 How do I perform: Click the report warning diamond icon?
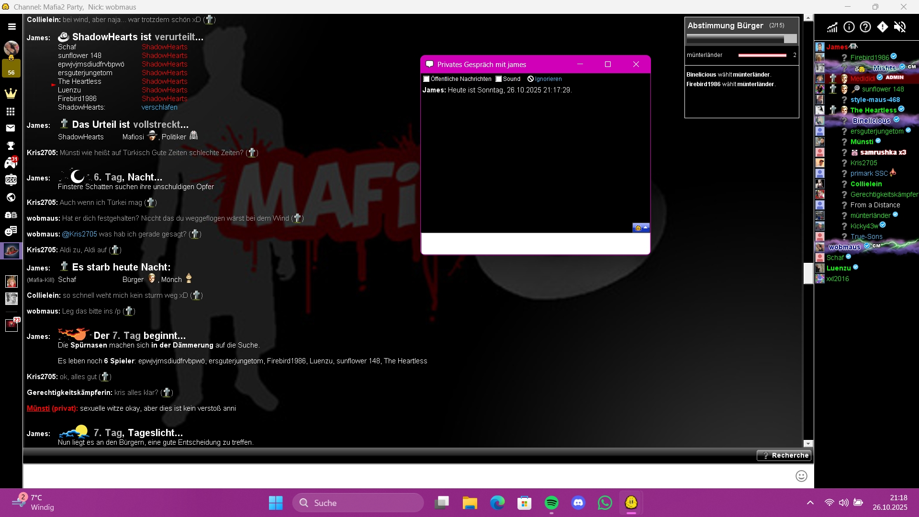882,27
